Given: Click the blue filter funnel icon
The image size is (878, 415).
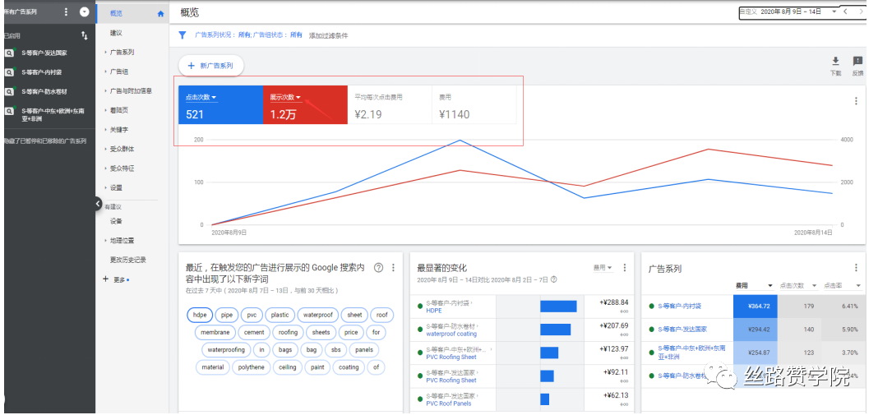Looking at the screenshot, I should [182, 35].
